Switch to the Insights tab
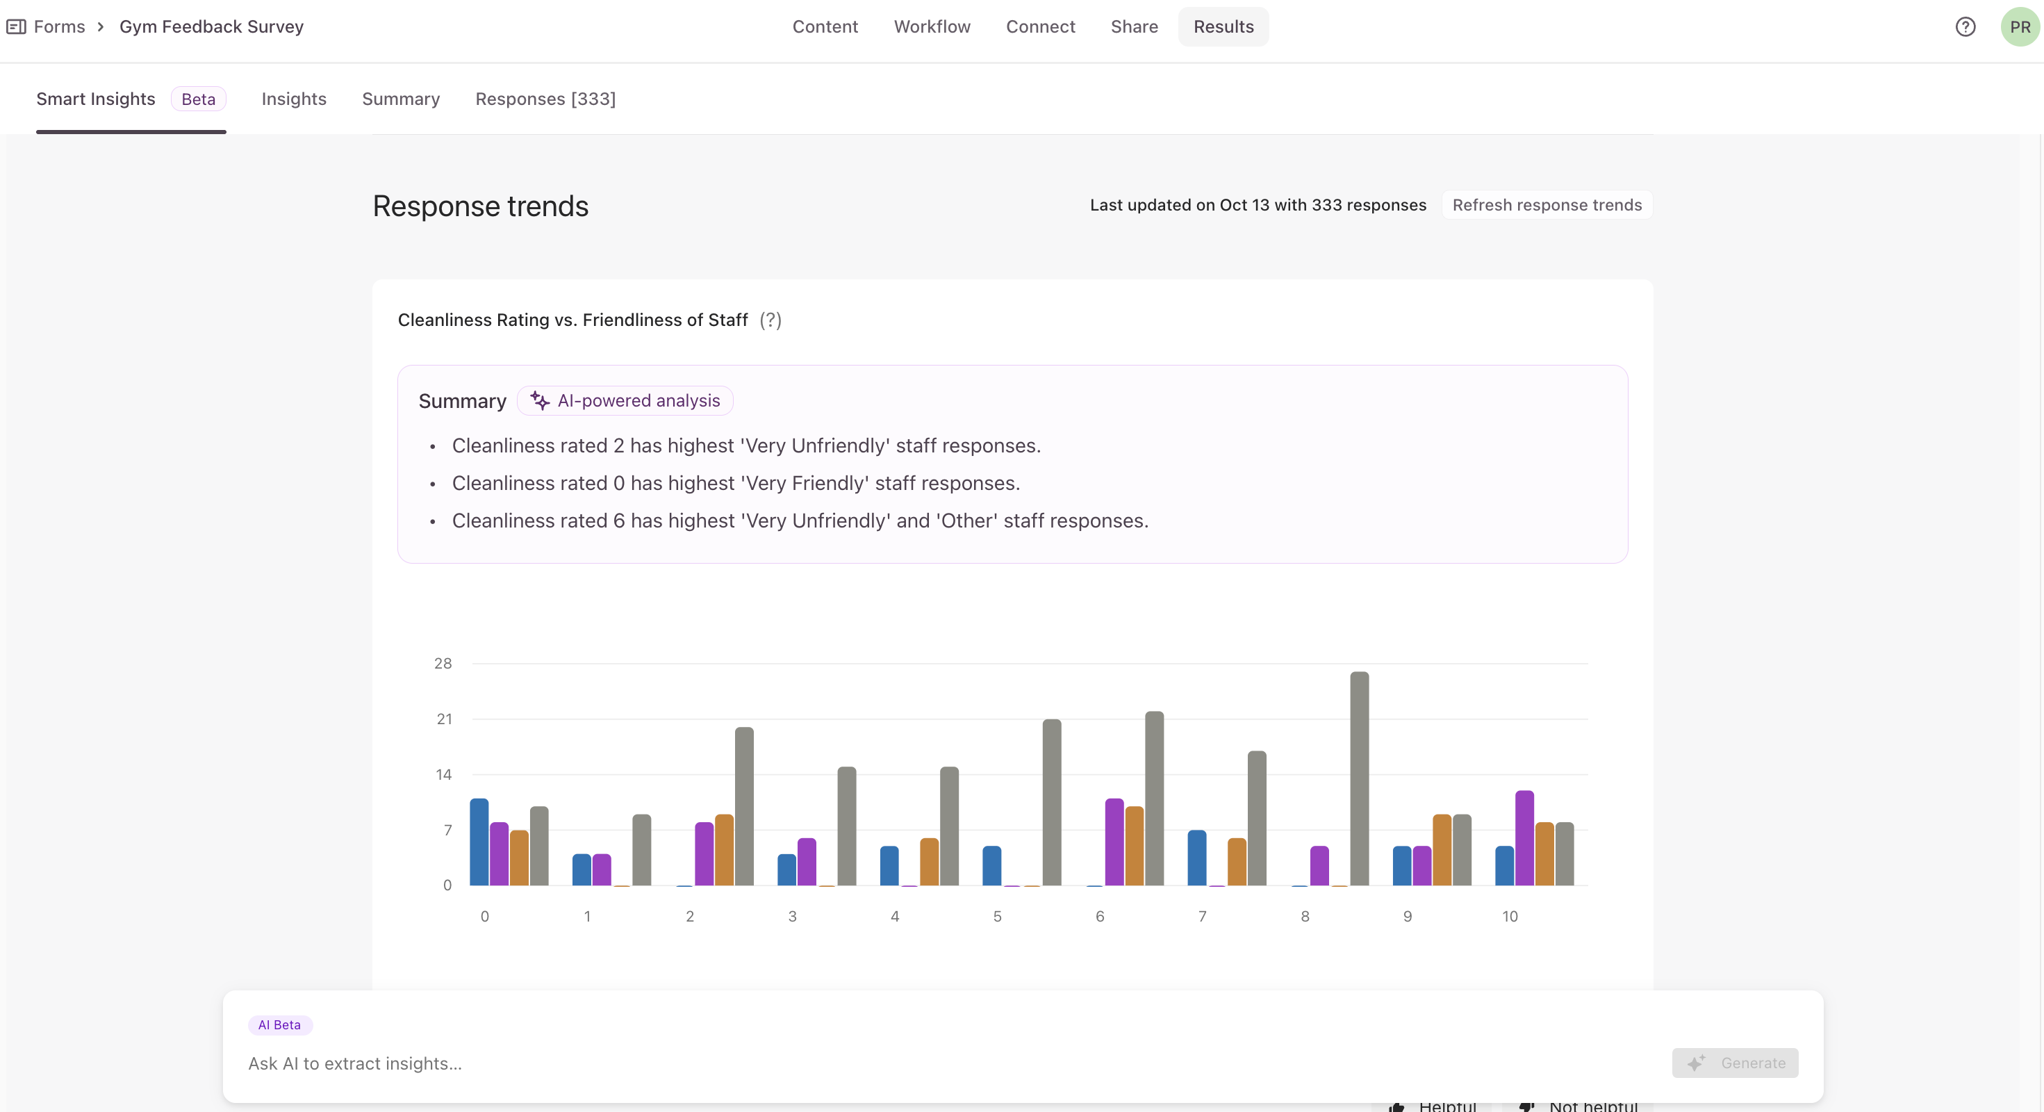The image size is (2044, 1112). [x=294, y=99]
